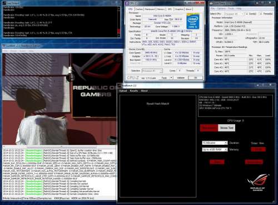Click the lower-left red button in RealBench
278x205 pixels.
tap(217, 162)
